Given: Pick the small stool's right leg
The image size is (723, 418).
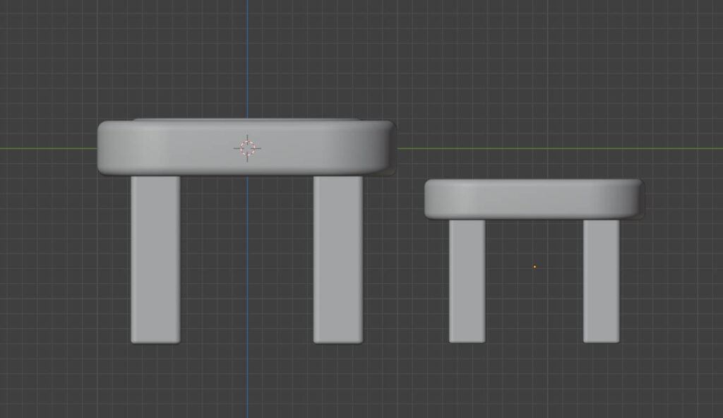Looking at the screenshot, I should coord(601,280).
